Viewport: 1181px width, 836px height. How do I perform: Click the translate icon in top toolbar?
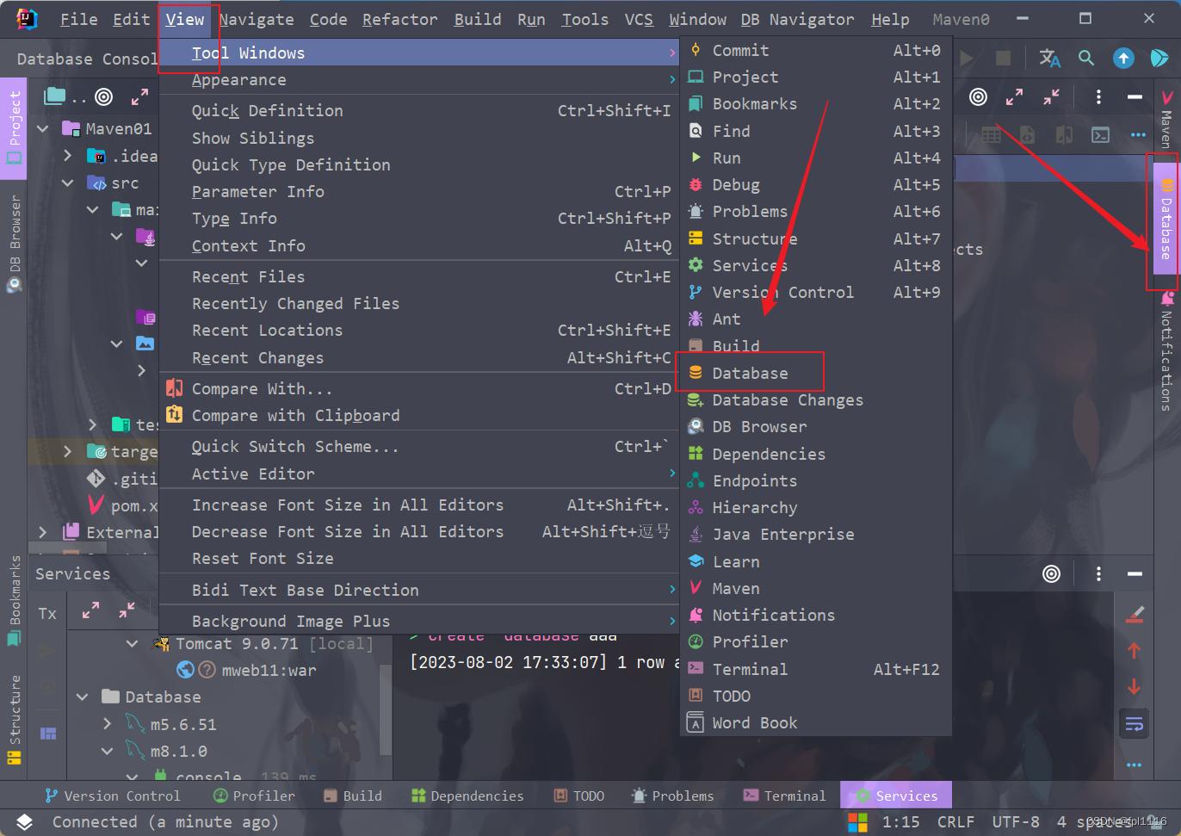1050,58
